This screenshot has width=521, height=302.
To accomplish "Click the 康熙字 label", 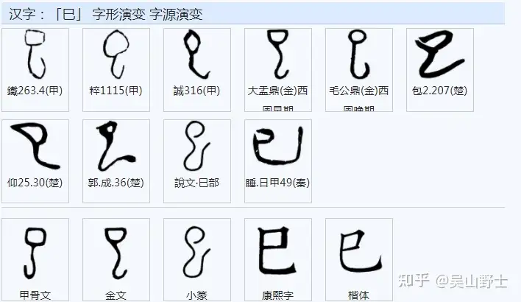I will coord(277,295).
